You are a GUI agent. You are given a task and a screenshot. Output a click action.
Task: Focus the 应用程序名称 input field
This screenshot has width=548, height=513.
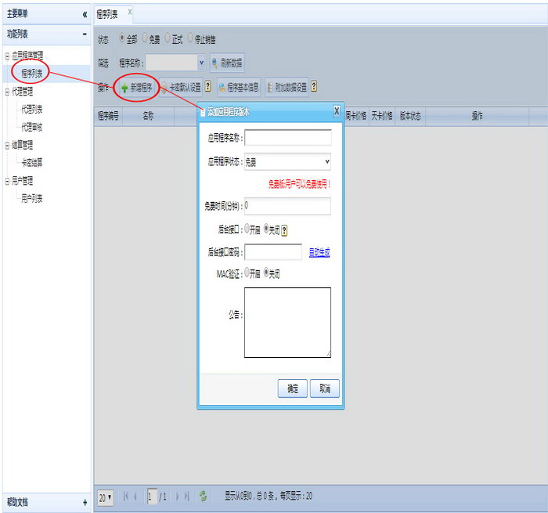287,138
